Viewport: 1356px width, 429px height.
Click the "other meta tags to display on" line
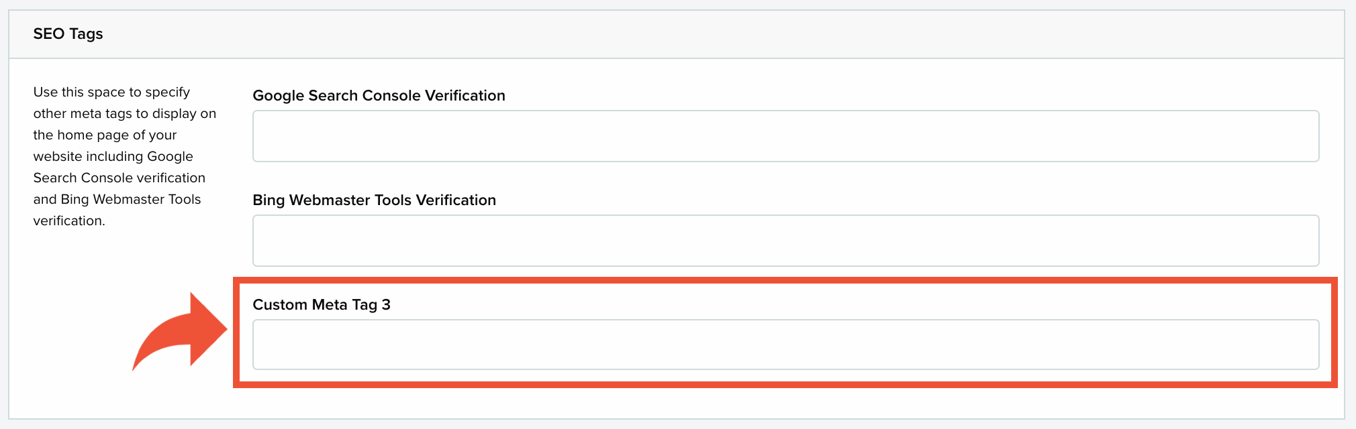click(x=125, y=113)
